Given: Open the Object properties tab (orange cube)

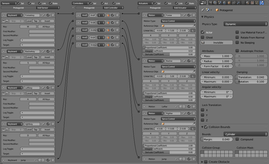Looking at the screenshot, I should pos(229,3).
